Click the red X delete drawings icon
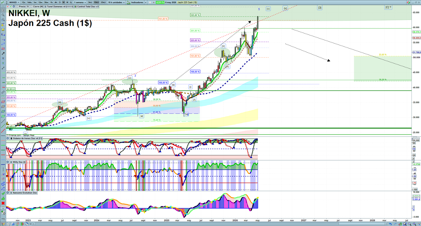Screen dimensions: 421x226 [x=3, y=203]
